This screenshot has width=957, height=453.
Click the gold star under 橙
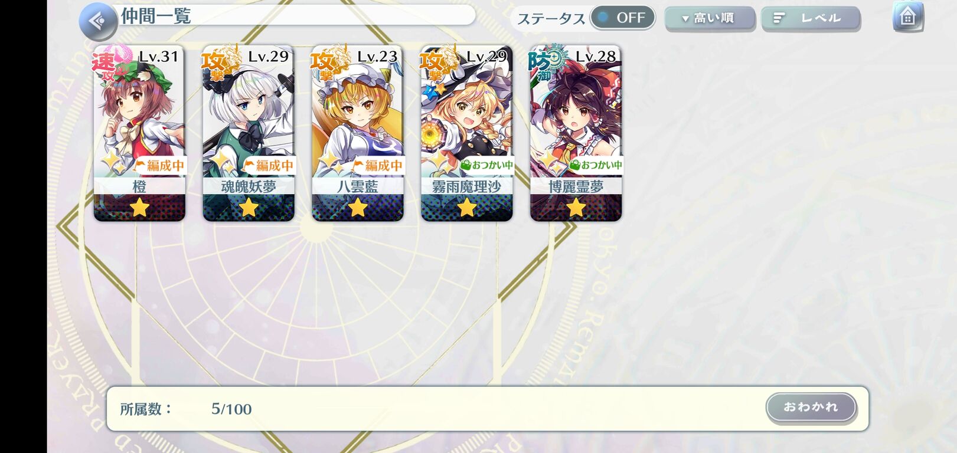tap(139, 208)
